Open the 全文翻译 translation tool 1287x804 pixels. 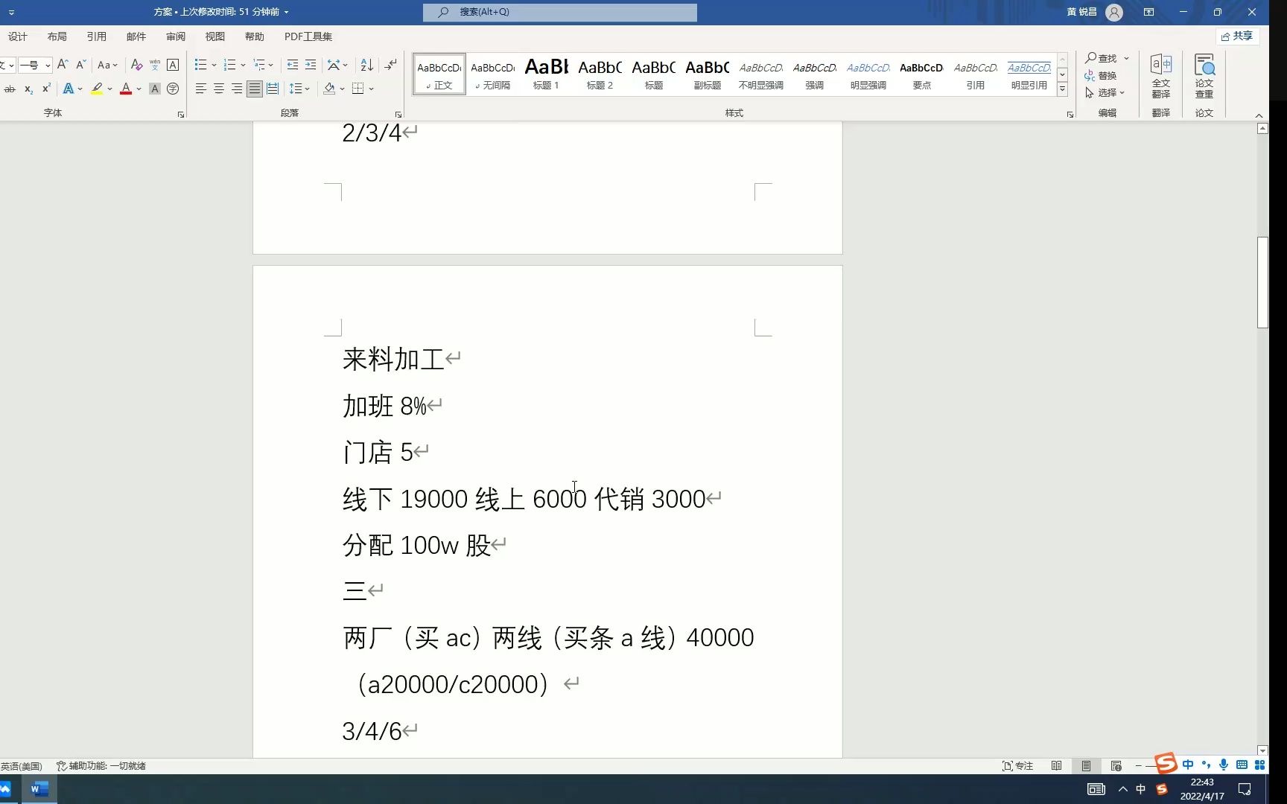pyautogui.click(x=1160, y=76)
